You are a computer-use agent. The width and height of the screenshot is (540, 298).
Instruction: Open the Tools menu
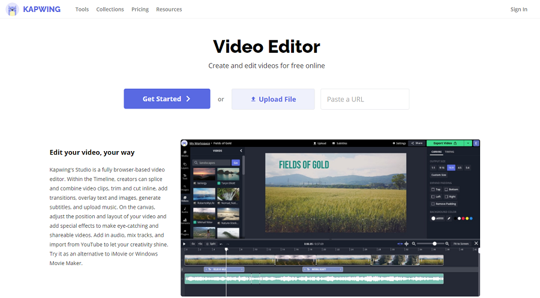point(82,9)
